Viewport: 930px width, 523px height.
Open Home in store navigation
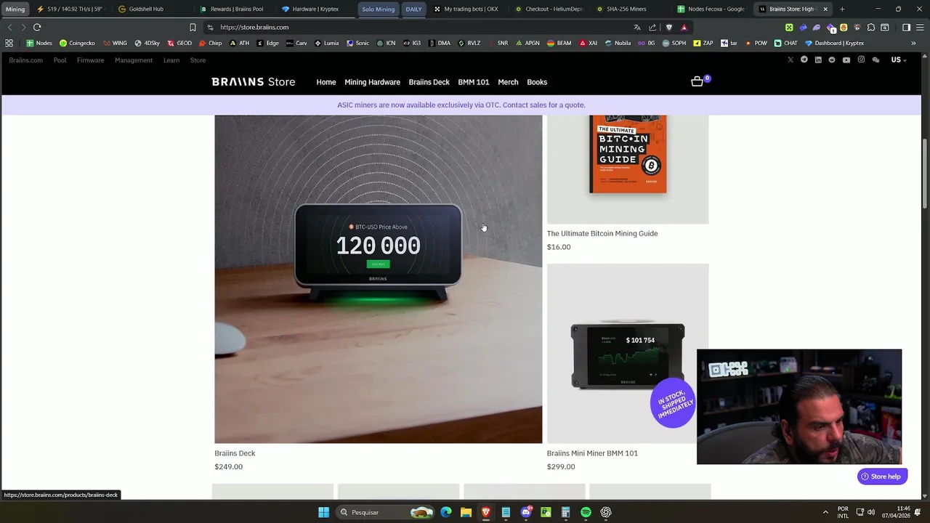pyautogui.click(x=326, y=82)
